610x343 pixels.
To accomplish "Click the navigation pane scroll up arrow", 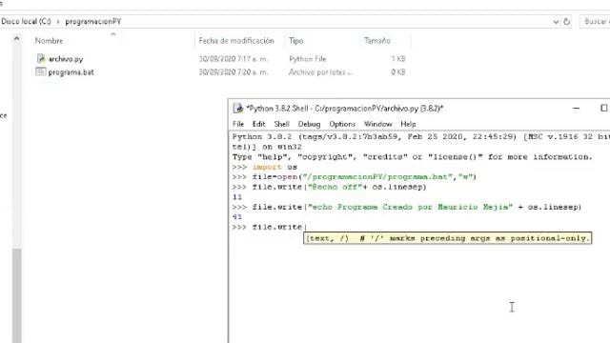I will (x=16, y=38).
